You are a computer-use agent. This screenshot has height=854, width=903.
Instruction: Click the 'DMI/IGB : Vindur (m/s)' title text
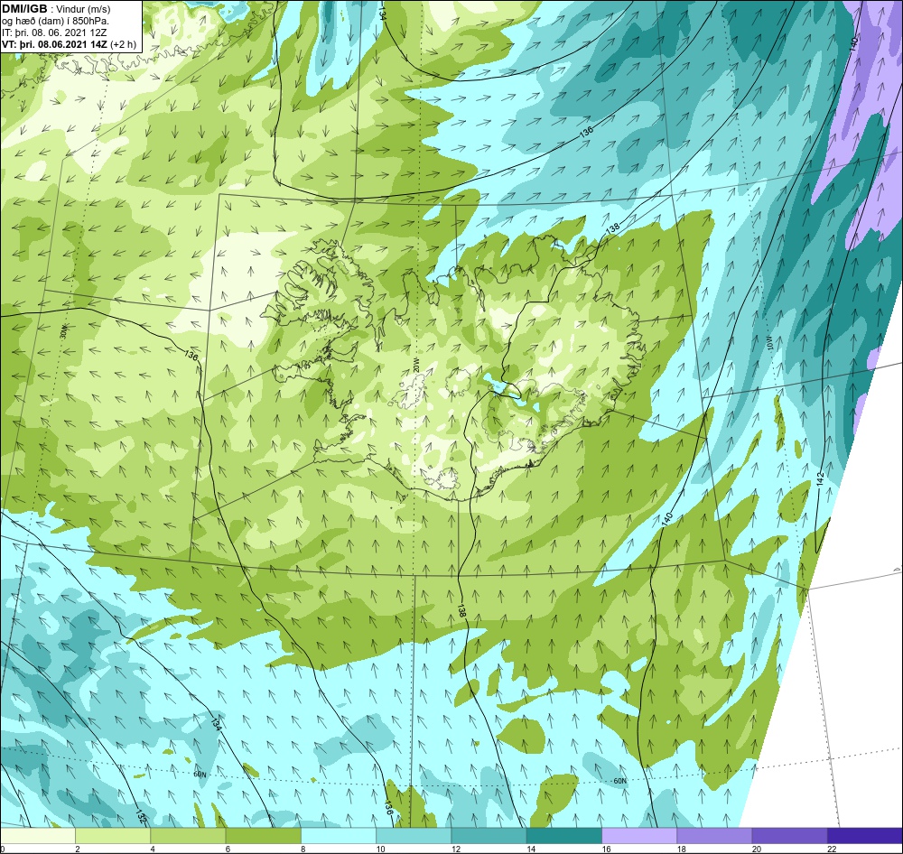56,9
